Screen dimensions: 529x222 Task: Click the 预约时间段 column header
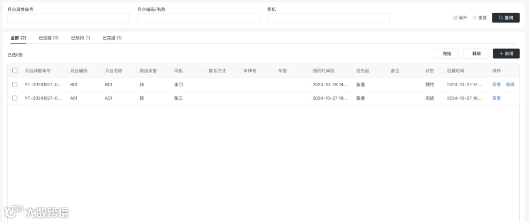[x=324, y=71]
